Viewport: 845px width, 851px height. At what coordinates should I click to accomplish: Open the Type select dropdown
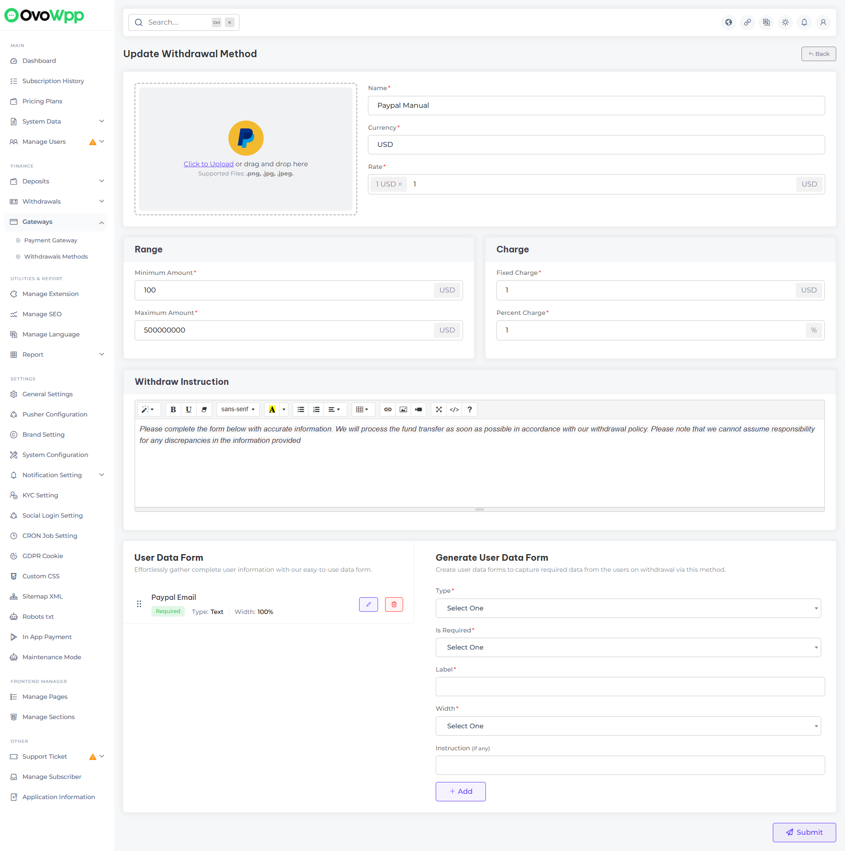(x=628, y=608)
